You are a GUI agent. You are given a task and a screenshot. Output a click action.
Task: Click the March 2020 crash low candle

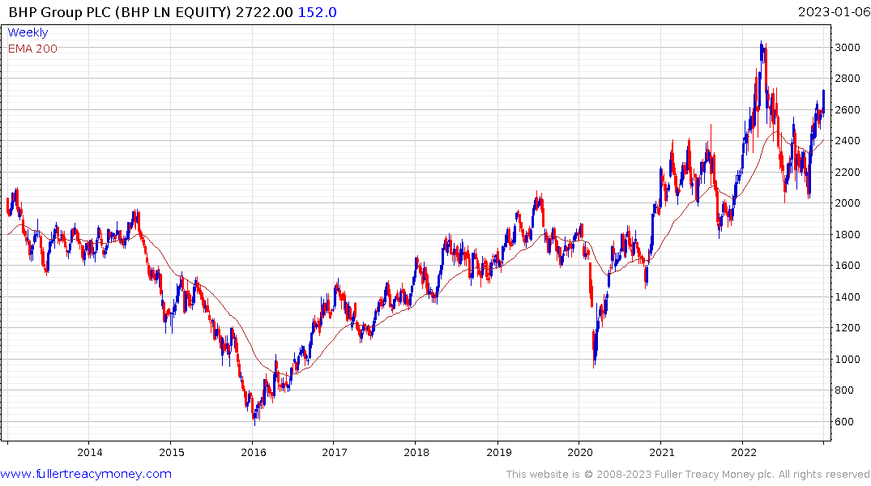(594, 350)
